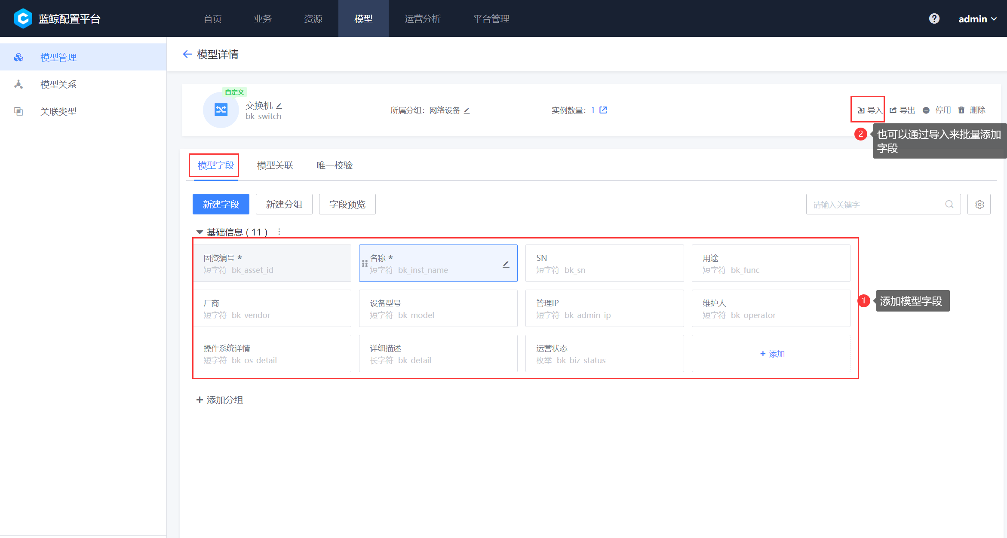1007x538 pixels.
Task: Click the 删除 delete button
Action: [x=971, y=110]
